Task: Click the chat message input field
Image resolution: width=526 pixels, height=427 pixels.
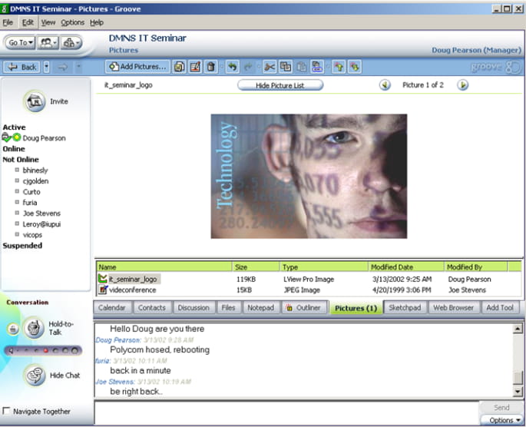Action: [x=284, y=412]
